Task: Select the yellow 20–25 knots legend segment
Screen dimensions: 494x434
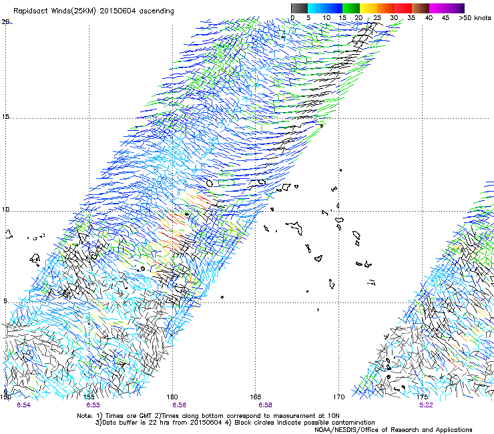Action: pos(368,8)
